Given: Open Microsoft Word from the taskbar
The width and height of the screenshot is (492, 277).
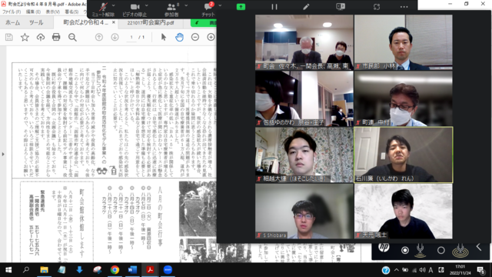Looking at the screenshot, I should (x=132, y=270).
